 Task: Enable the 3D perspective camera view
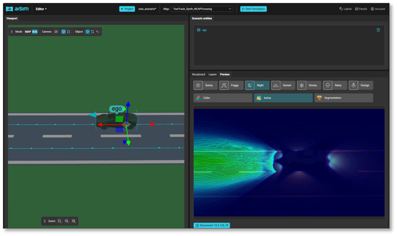64,32
